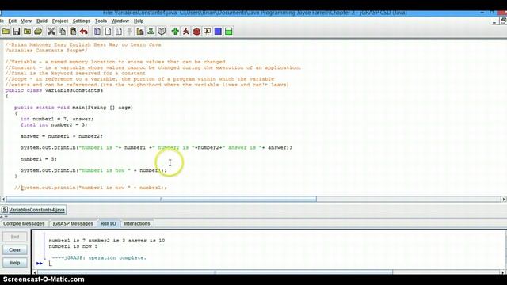Click the '//final is the keyword' comment line
Viewport: 507px width, 285px height.
click(75, 74)
